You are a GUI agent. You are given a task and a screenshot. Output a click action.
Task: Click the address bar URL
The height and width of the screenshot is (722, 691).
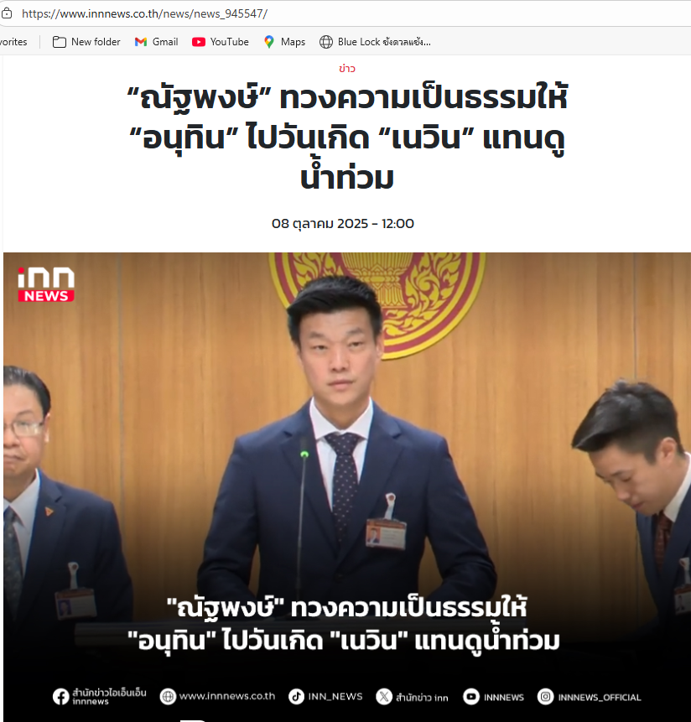(144, 13)
